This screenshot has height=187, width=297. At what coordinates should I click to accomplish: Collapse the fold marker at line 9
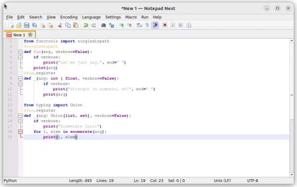tap(20, 84)
